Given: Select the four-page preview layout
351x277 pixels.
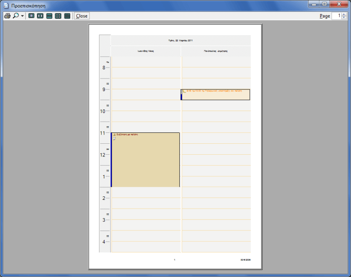Looking at the screenshot, I should click(x=58, y=16).
